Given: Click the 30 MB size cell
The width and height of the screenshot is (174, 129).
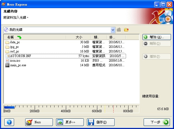Looking at the screenshot, I should (85, 42).
